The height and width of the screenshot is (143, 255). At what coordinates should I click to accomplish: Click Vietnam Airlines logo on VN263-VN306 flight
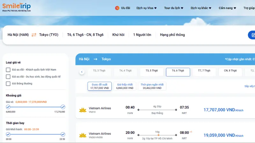click(83, 135)
